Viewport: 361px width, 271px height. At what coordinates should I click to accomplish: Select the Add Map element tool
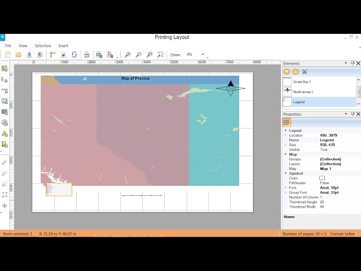(5, 68)
